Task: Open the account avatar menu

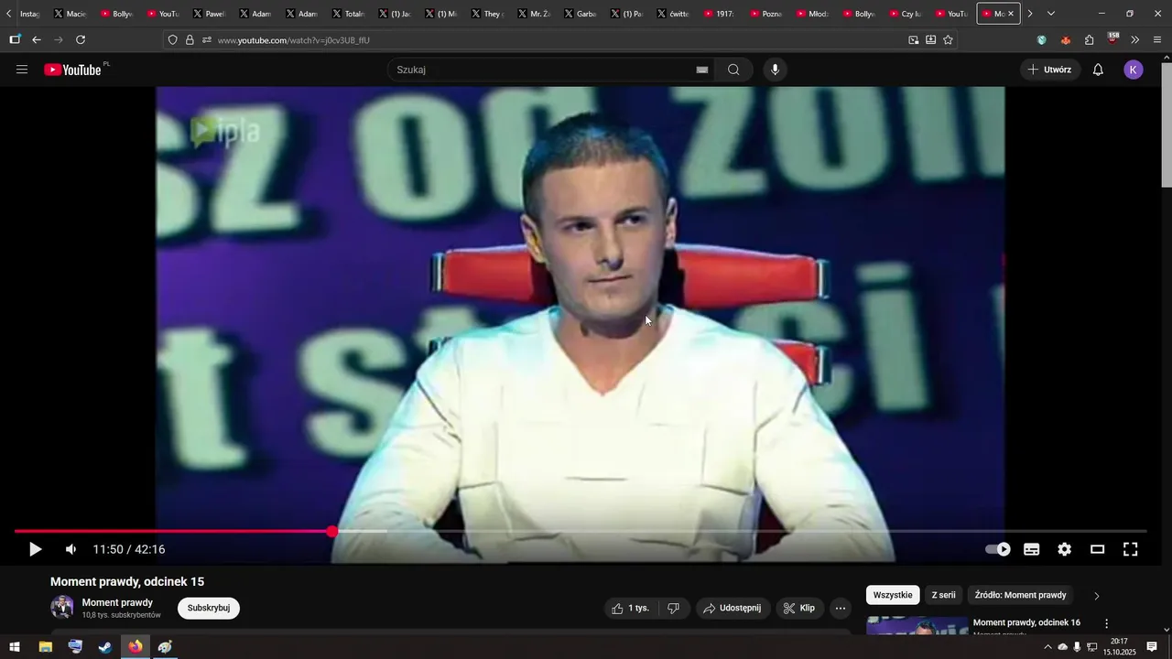Action: click(x=1134, y=70)
